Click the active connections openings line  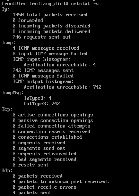(x=53, y=115)
